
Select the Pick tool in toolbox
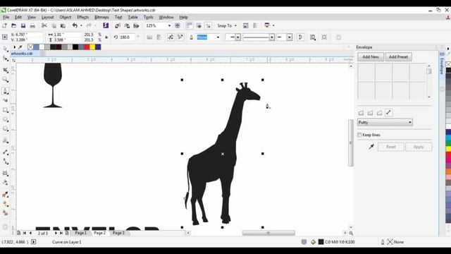point(5,49)
